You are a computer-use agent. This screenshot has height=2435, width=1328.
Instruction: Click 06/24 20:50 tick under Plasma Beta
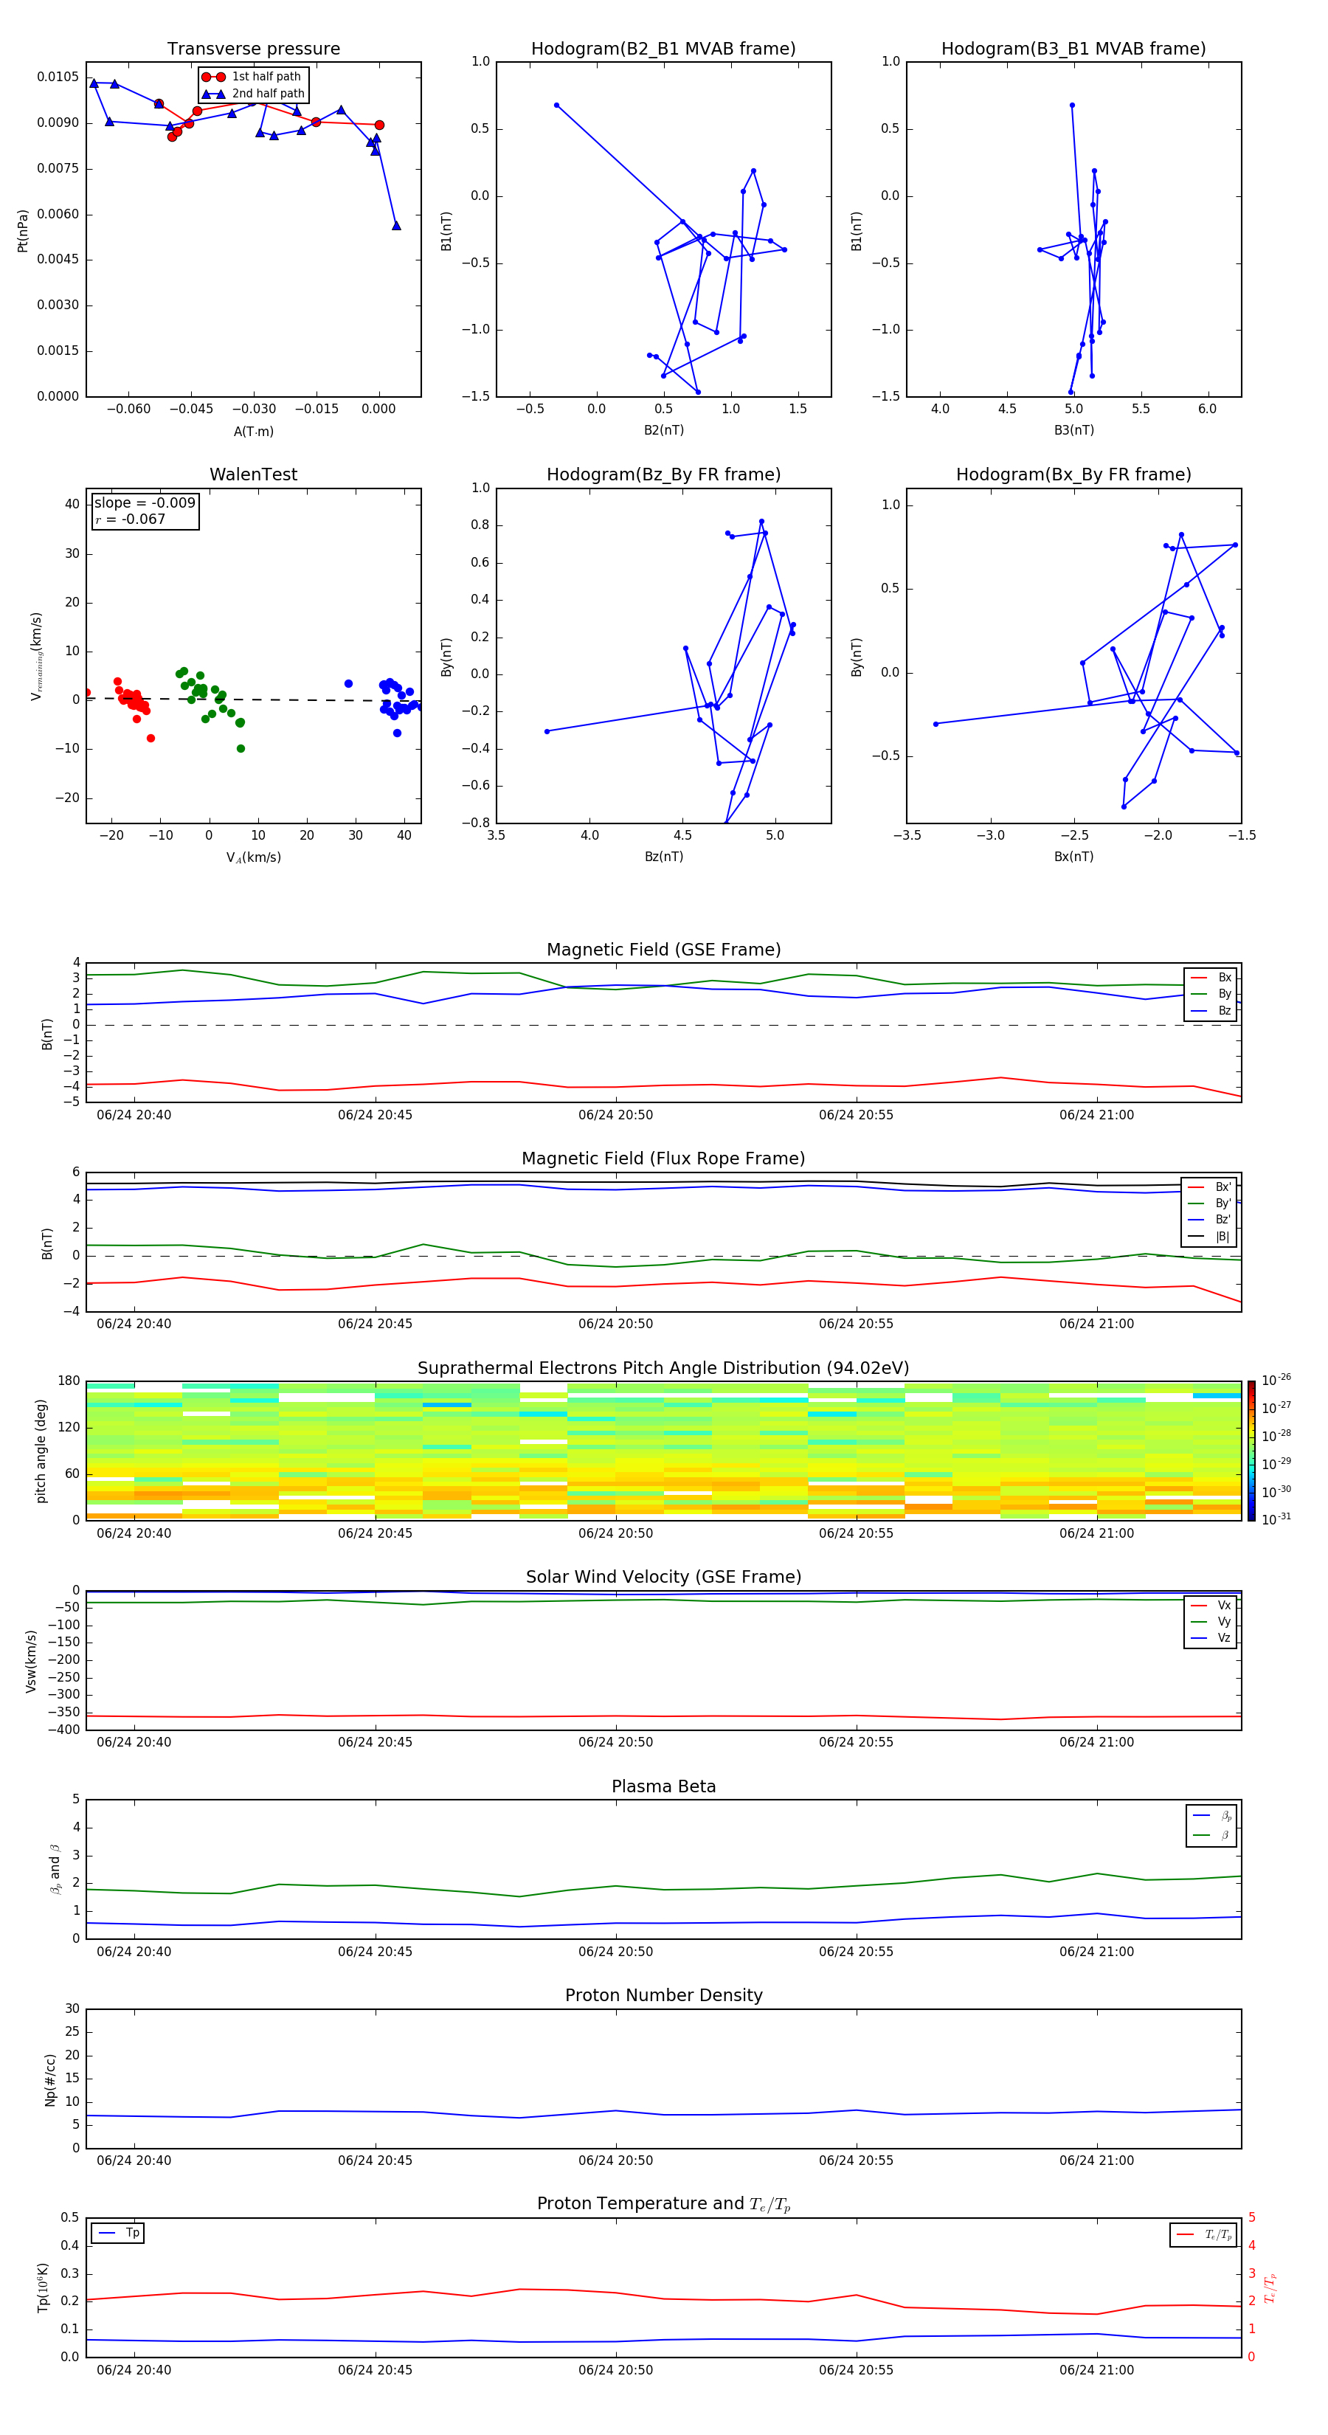(x=615, y=1952)
